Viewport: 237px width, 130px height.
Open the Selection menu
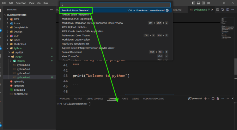pos(21,3)
